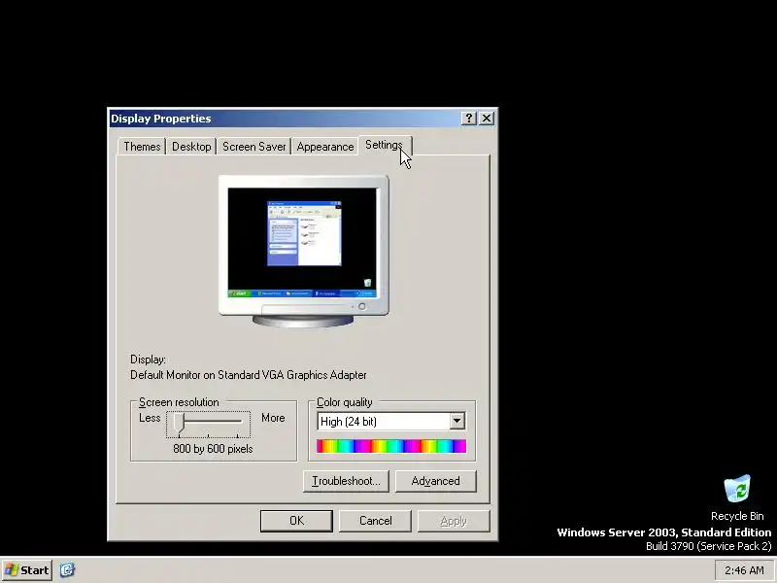
Task: Open Advanced display settings
Action: point(435,481)
